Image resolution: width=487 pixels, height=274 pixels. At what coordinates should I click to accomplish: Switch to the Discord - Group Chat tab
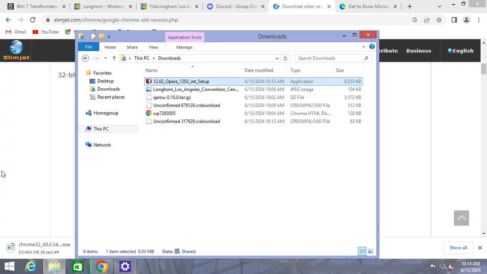point(236,6)
